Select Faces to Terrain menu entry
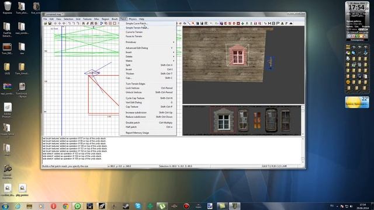Screen dimensions: 374x210 148,36
